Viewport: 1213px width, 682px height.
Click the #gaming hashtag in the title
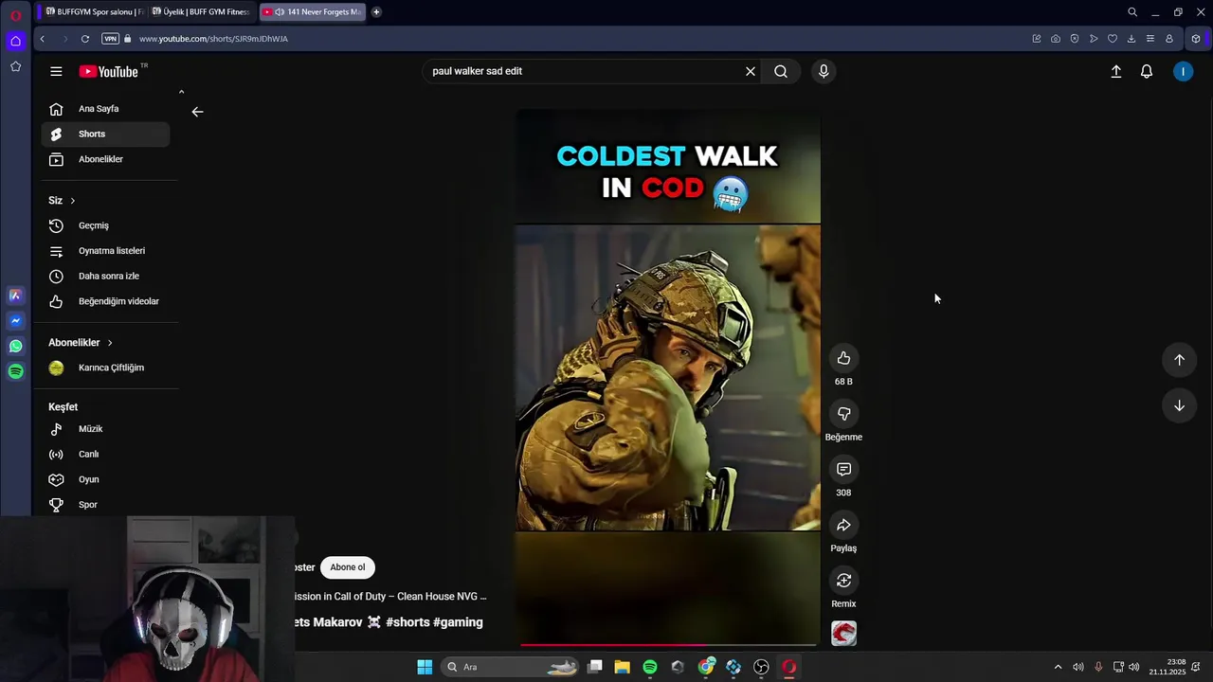[459, 622]
